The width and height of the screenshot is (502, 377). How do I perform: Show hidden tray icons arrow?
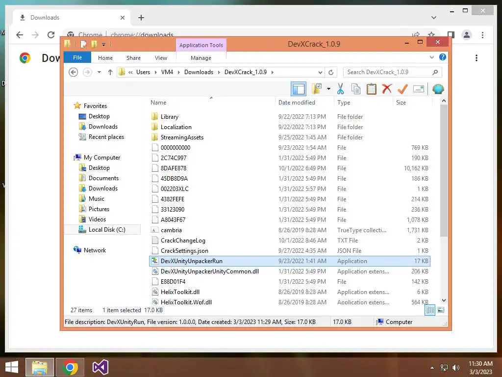(432, 368)
